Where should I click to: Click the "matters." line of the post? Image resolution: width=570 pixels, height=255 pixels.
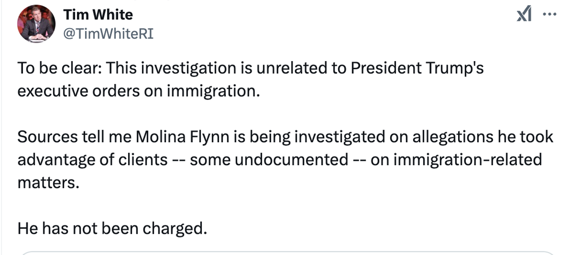pyautogui.click(x=48, y=183)
